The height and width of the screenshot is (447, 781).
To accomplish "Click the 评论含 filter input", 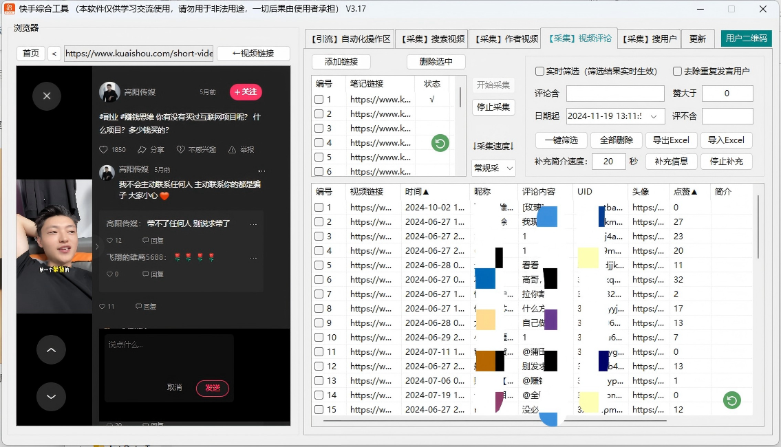I will 615,93.
